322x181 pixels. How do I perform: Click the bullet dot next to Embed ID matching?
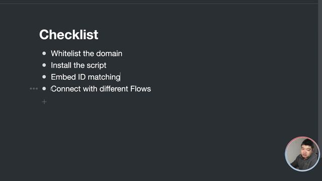click(44, 77)
